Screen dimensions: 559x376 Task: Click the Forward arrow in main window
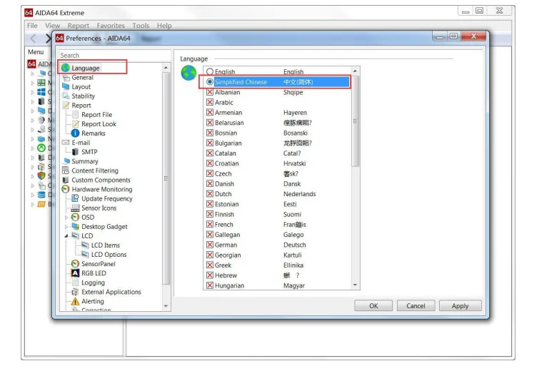[x=48, y=38]
